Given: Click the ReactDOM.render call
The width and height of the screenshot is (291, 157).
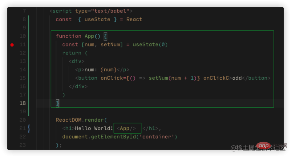Looking at the screenshot, I should [81, 120].
